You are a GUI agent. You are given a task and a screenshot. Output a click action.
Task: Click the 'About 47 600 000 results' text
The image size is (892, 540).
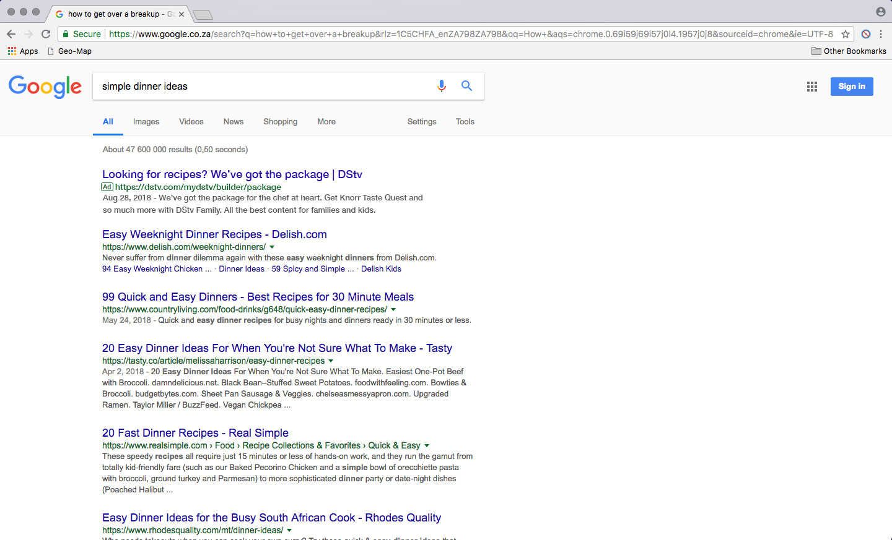pyautogui.click(x=175, y=150)
